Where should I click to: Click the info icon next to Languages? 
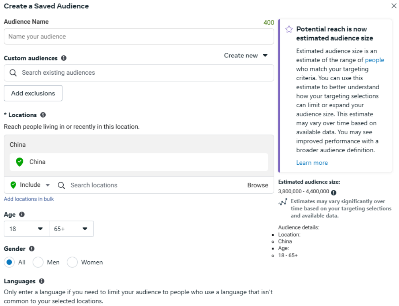pyautogui.click(x=41, y=281)
